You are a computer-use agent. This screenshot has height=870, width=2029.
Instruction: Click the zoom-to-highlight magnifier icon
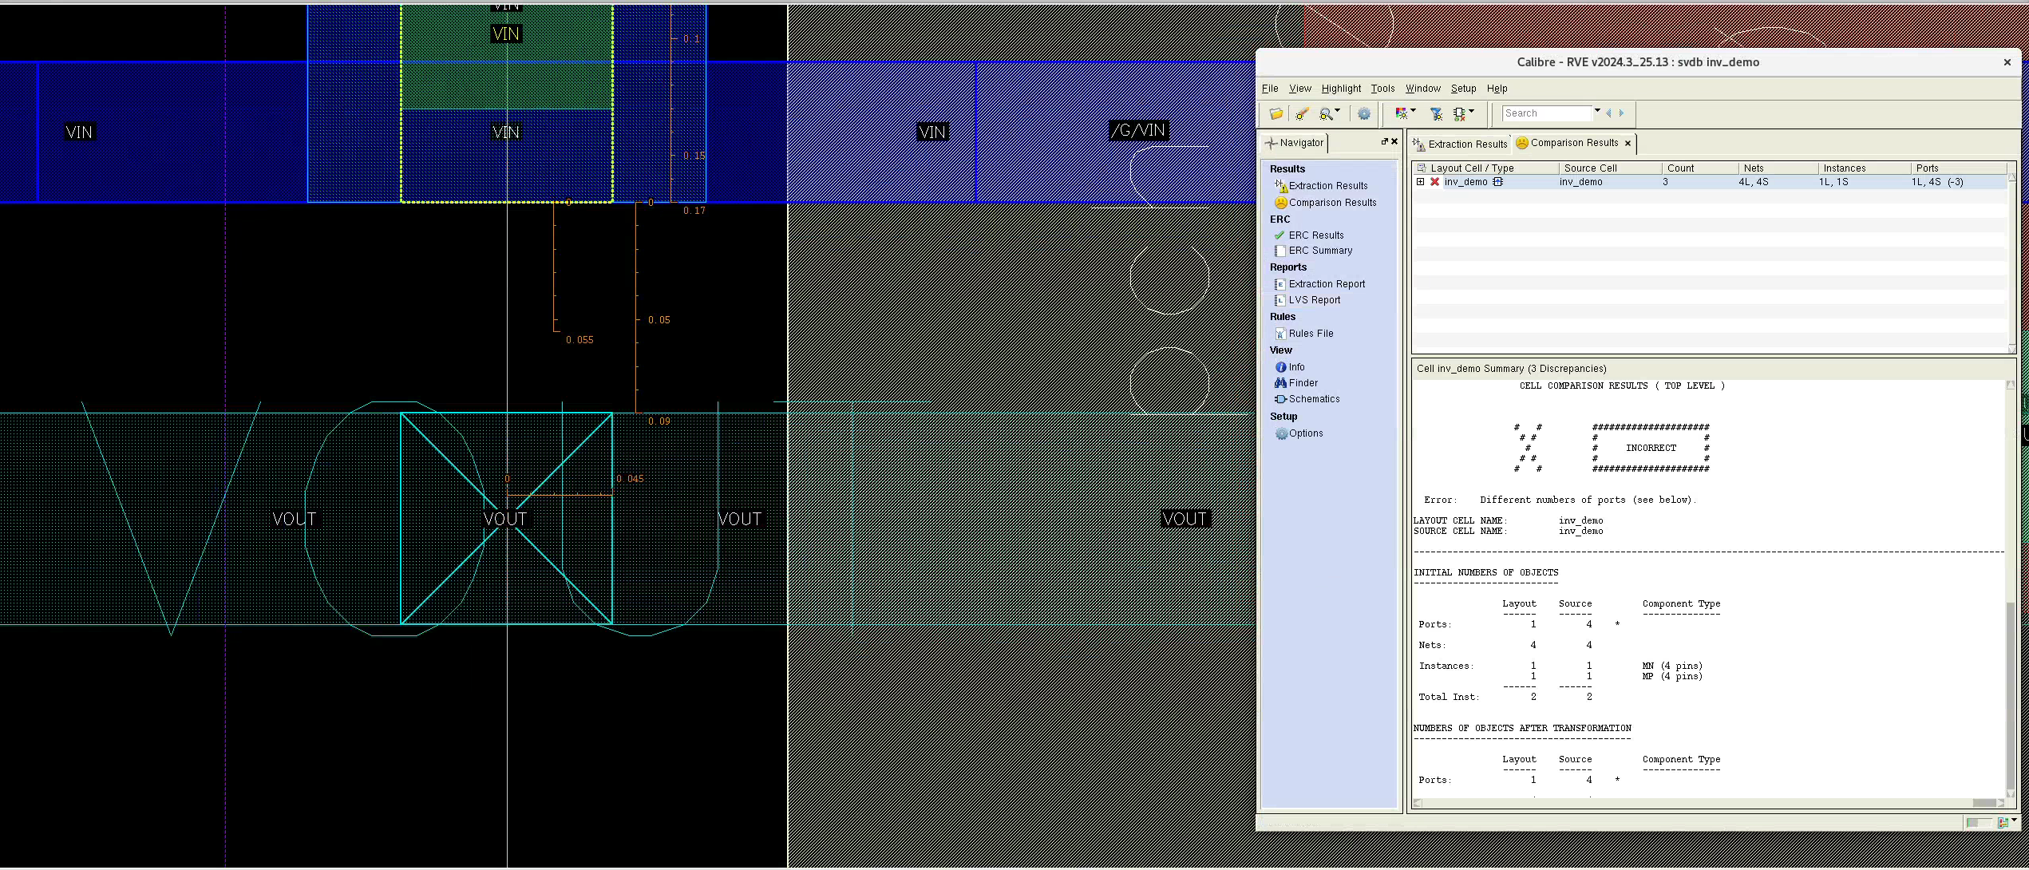[1326, 114]
